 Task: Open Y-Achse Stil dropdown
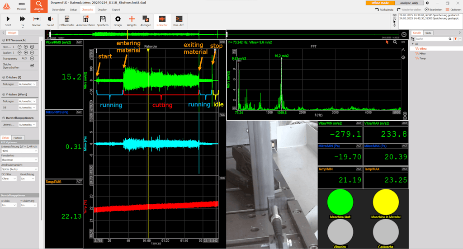click(27, 108)
